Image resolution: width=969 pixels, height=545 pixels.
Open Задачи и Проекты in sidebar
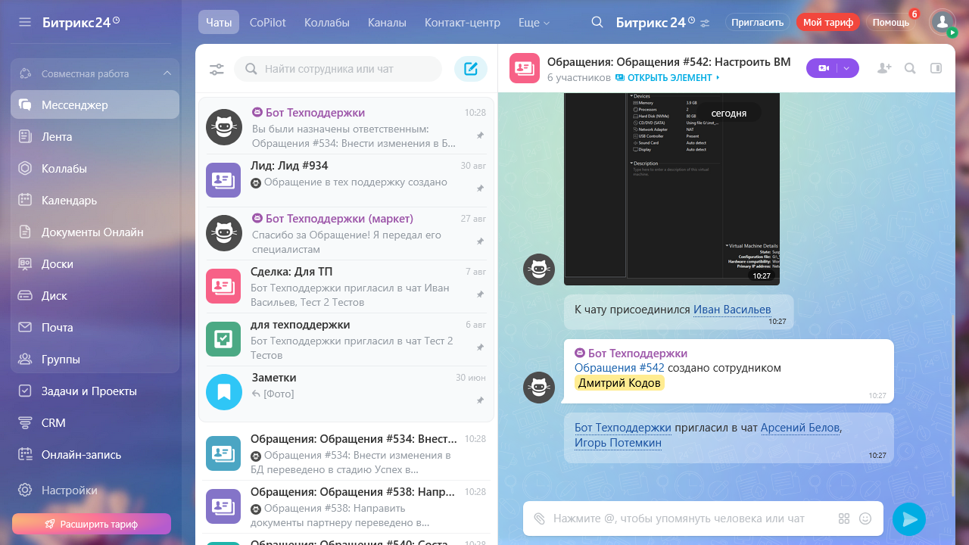[x=95, y=391]
